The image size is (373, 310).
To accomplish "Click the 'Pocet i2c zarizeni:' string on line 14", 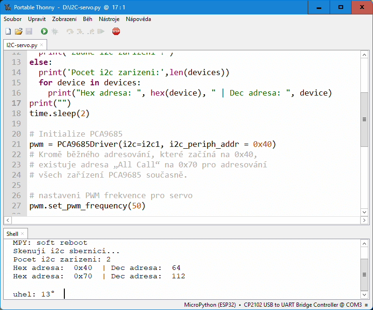I will [115, 72].
